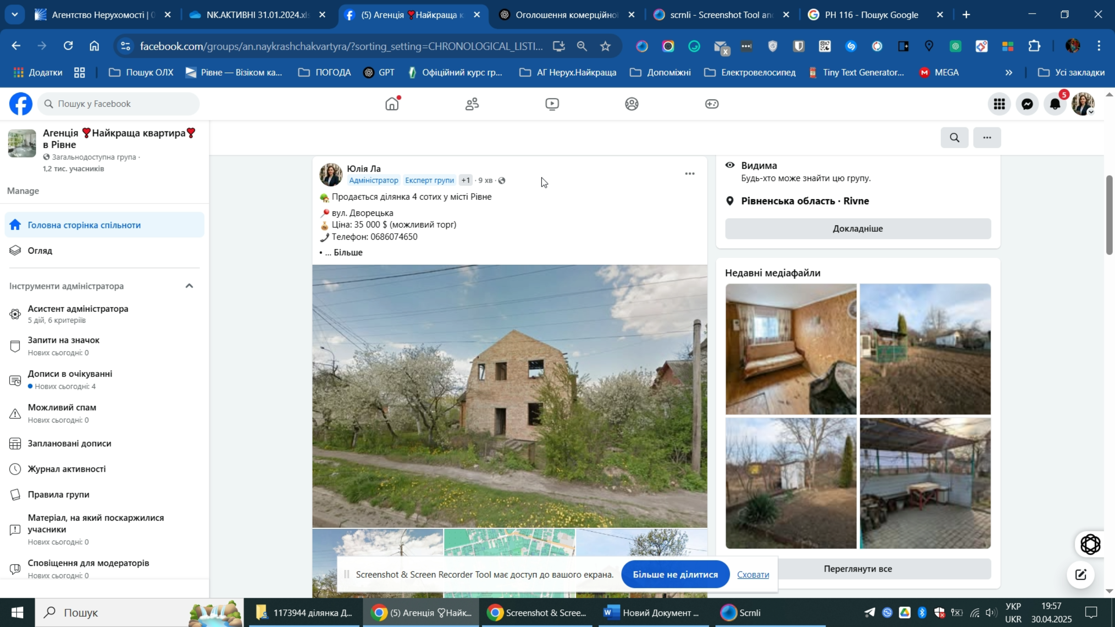1115x627 pixels.
Task: Open the Friends icon in top navigation
Action: [472, 104]
